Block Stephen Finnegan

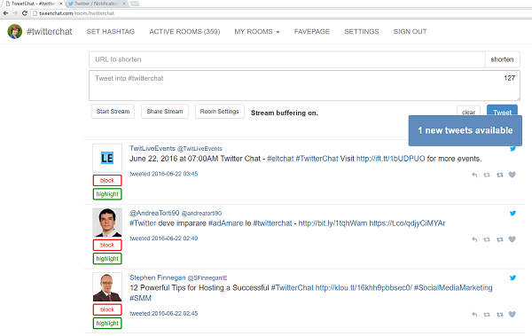coord(107,309)
